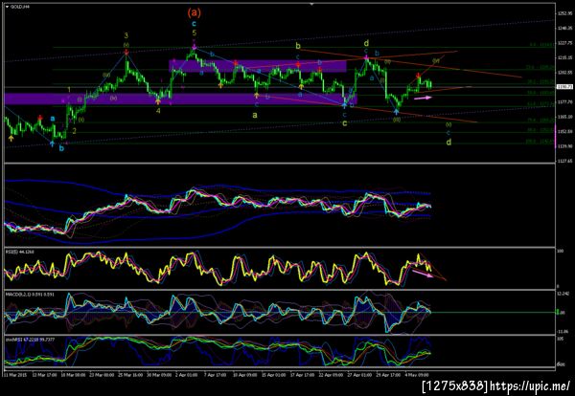Select the orange up arrow above wave 4 label
Viewport: 575px width, 396px height.
[x=158, y=102]
